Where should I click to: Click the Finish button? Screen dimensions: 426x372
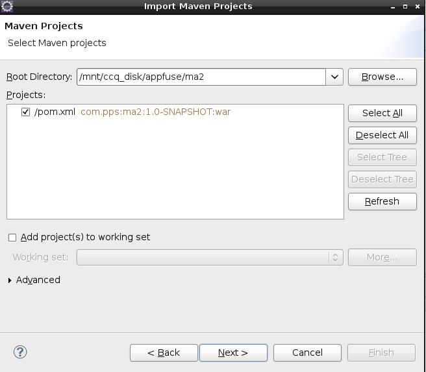(381, 353)
